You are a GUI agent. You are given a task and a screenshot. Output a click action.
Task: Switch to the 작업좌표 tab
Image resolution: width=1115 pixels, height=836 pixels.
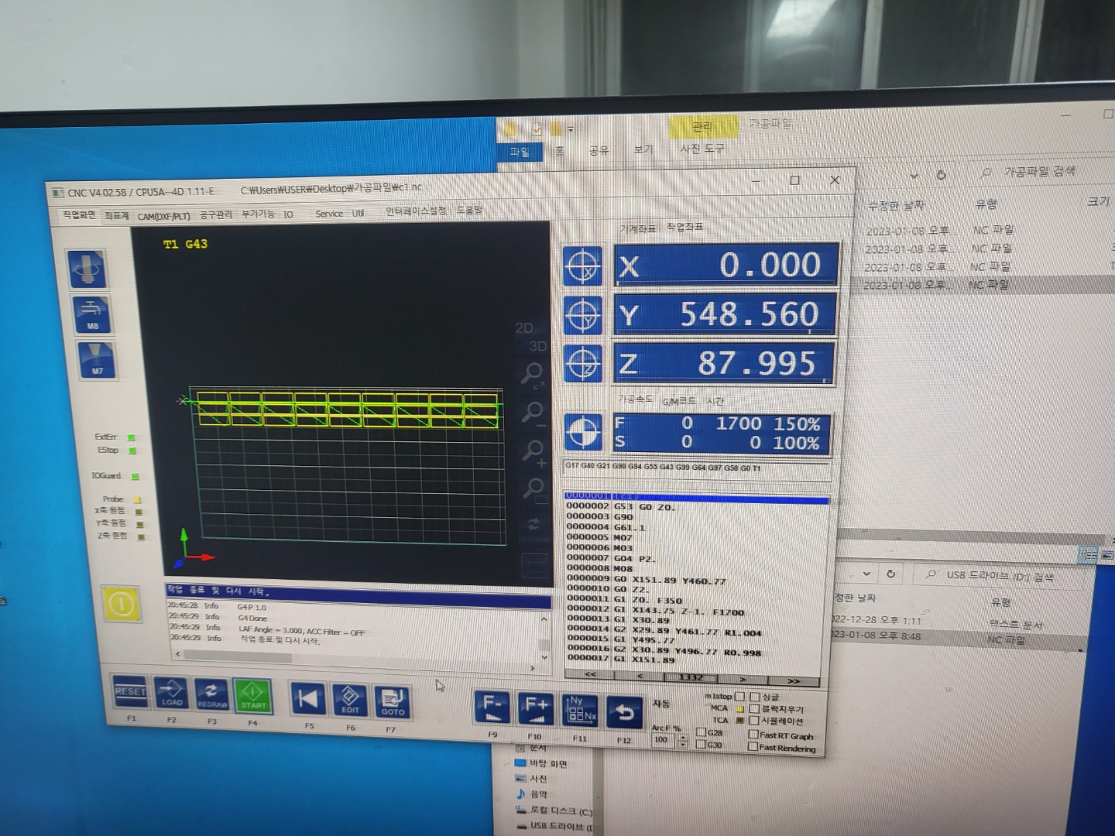click(x=684, y=227)
